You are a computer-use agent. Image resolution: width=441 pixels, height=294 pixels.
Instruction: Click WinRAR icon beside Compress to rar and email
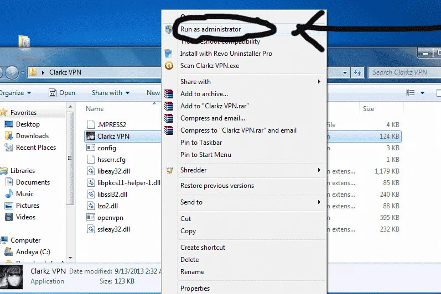click(169, 130)
